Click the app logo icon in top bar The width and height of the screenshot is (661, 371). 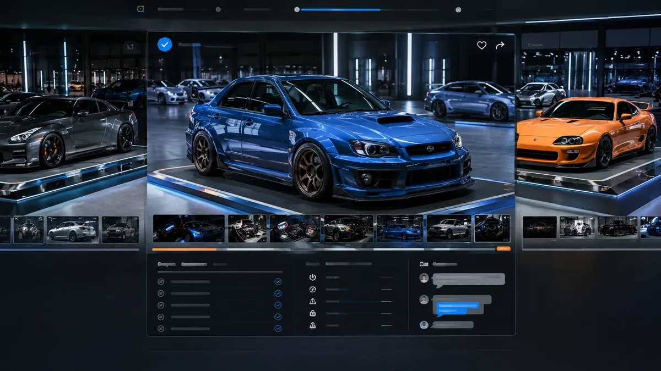(140, 9)
